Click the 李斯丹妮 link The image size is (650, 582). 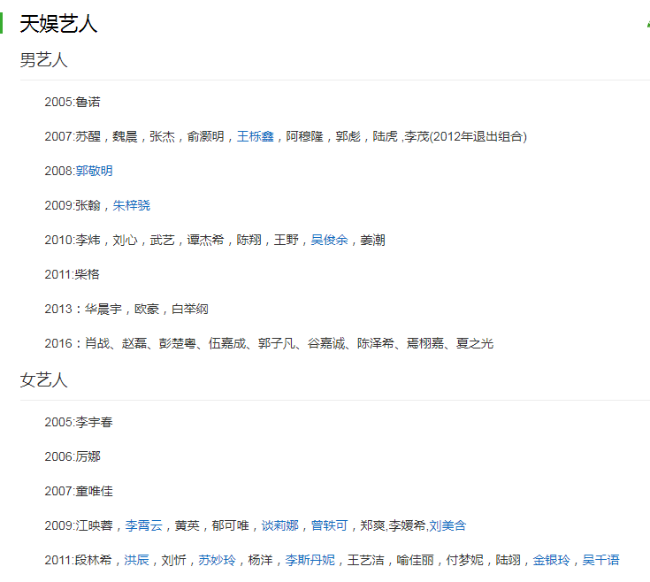point(310,560)
